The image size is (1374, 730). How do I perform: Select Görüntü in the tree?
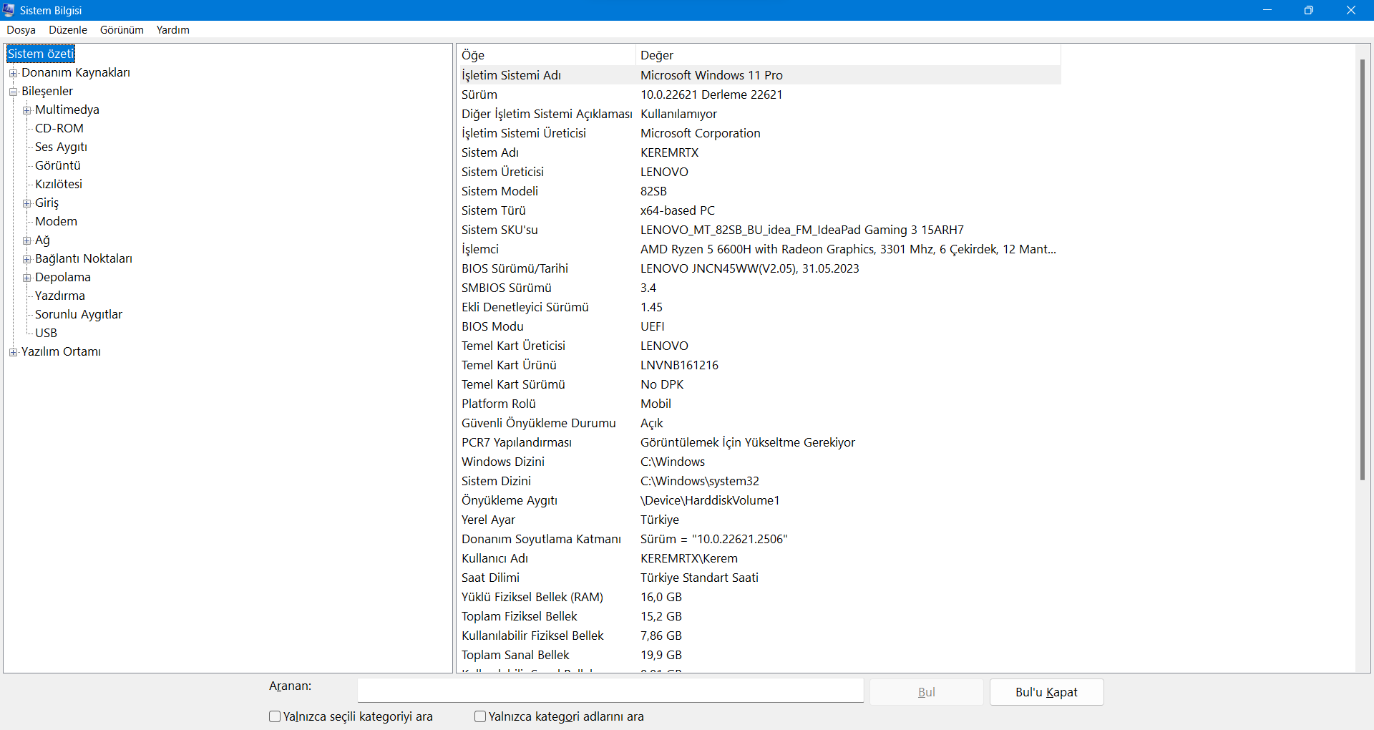point(58,165)
